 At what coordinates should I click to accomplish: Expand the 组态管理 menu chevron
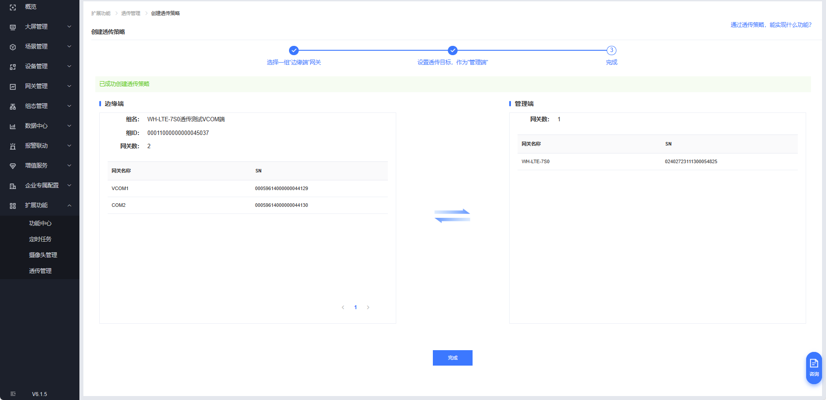point(69,106)
